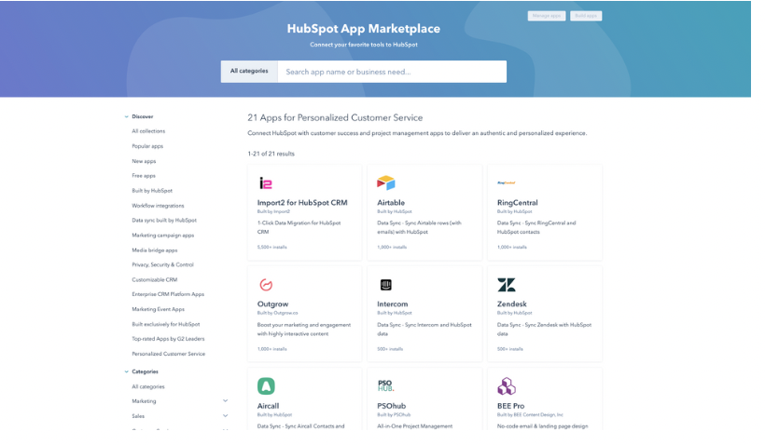Open Data sync built by HubSpot
This screenshot has width=765, height=445.
coord(164,221)
